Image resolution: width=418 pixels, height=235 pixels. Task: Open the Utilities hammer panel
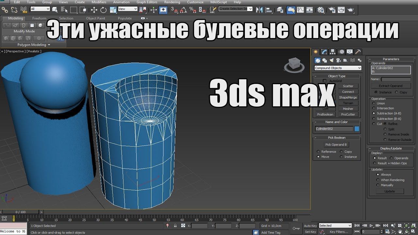(x=358, y=52)
